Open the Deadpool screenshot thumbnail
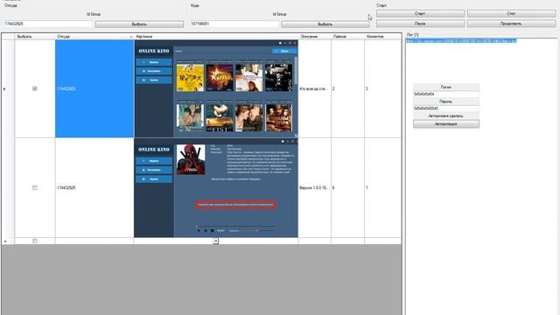Viewport: 560px width, 315px height. click(x=216, y=188)
